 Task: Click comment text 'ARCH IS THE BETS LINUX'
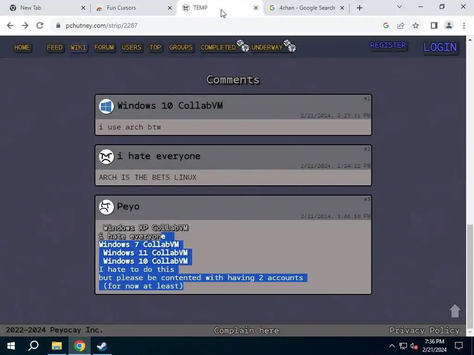click(x=148, y=177)
